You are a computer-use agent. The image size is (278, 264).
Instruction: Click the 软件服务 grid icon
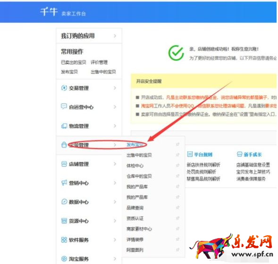tap(64, 240)
